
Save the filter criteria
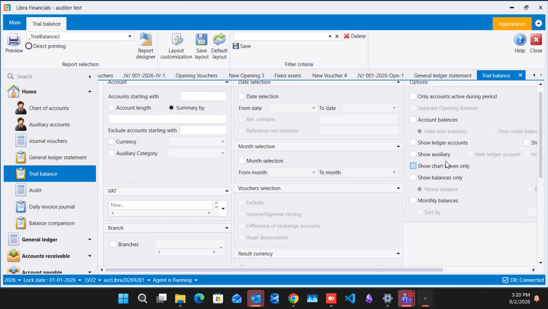[x=242, y=46]
